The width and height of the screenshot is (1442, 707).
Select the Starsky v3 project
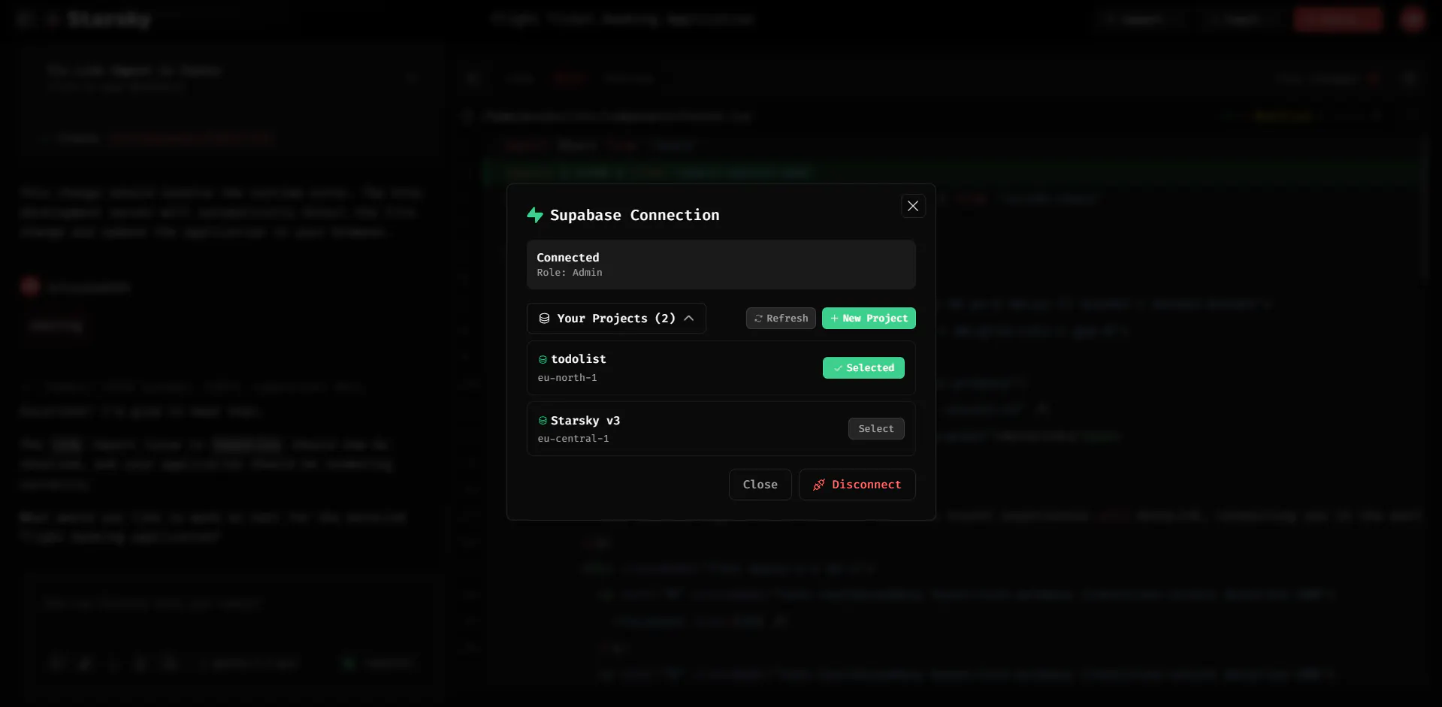coord(876,429)
